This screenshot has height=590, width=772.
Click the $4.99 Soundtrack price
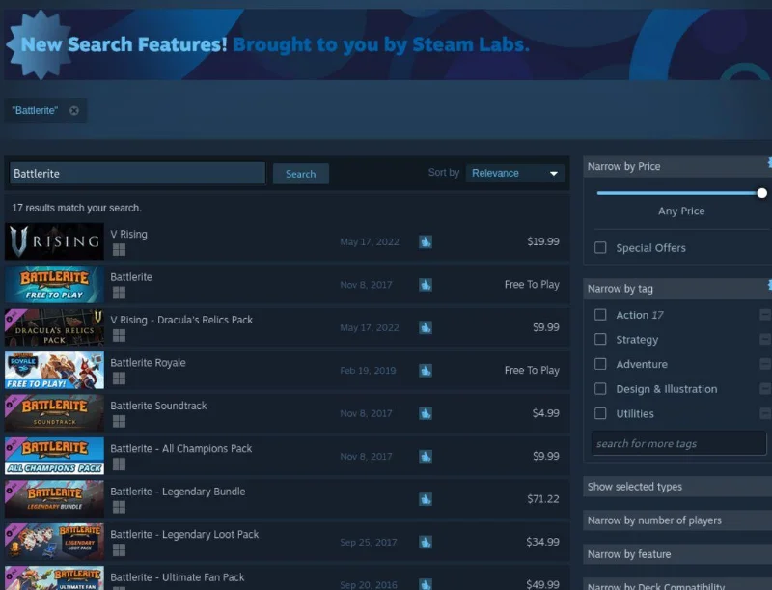545,413
